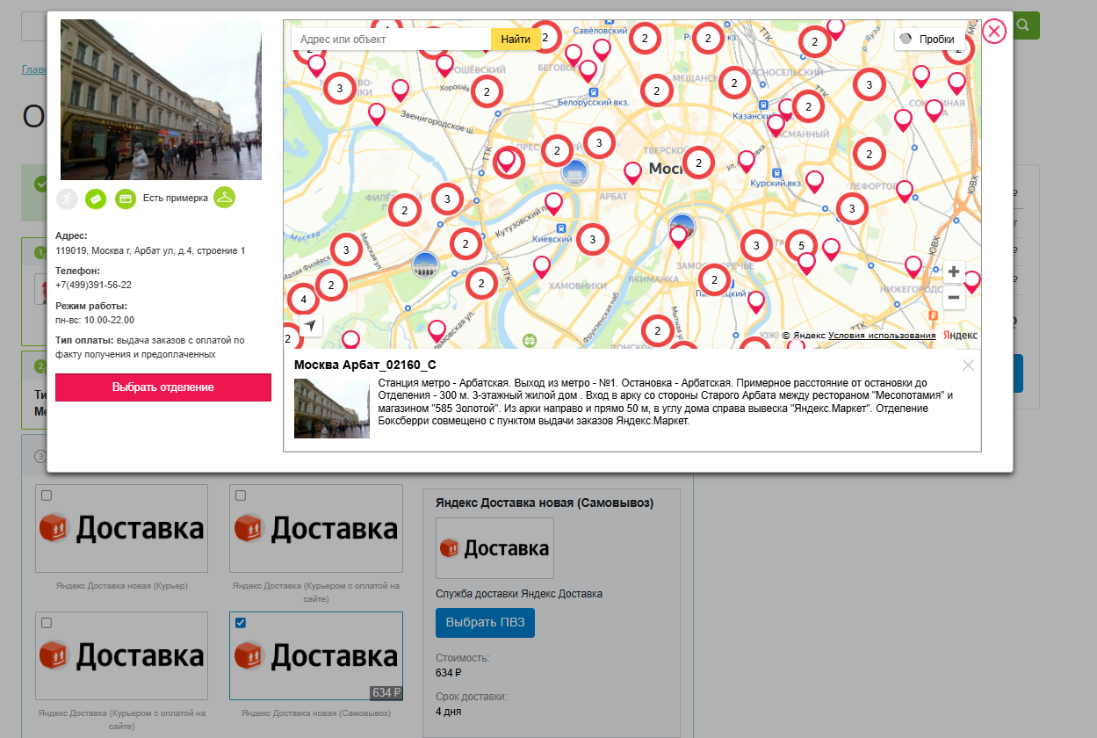Click the 634 ₽ badge on the Самовывоз tile
Image resolution: width=1097 pixels, height=738 pixels.
[386, 692]
